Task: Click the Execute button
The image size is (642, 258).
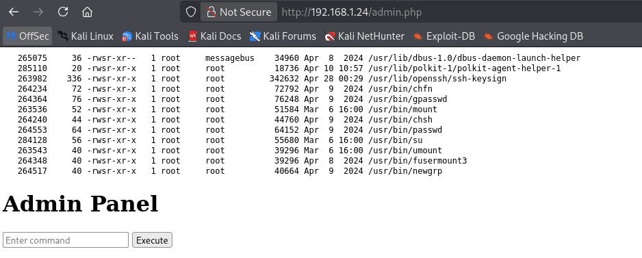Action: (152, 240)
